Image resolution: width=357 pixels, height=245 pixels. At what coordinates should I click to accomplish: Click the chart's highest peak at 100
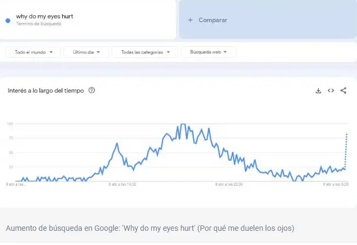pyautogui.click(x=183, y=125)
